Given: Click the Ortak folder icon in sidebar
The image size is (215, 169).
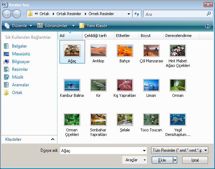Looking at the screenshot, I should tap(6, 93).
